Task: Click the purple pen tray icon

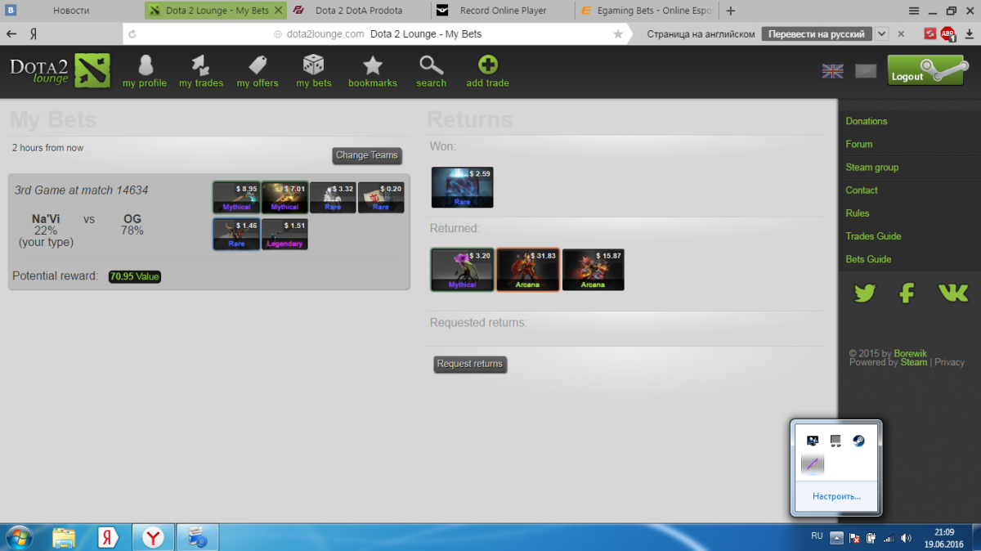Action: [x=813, y=464]
